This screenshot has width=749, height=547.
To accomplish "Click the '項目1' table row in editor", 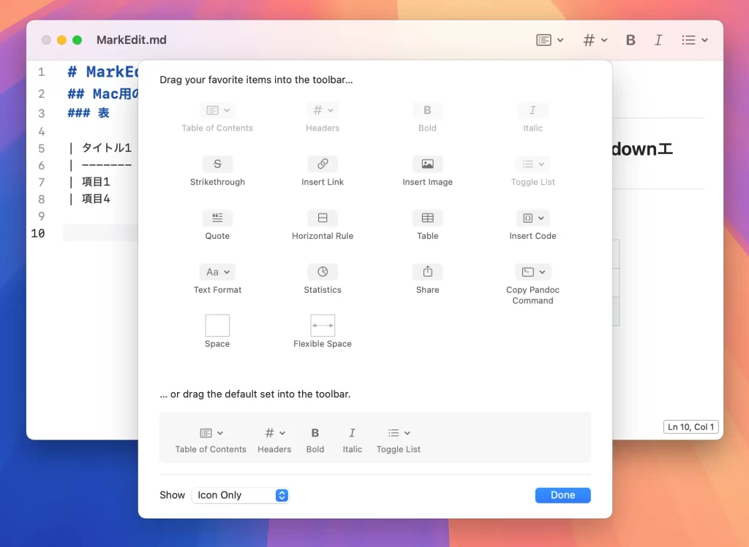I will 90,182.
